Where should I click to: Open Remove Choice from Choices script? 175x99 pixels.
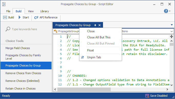click(x=26, y=73)
